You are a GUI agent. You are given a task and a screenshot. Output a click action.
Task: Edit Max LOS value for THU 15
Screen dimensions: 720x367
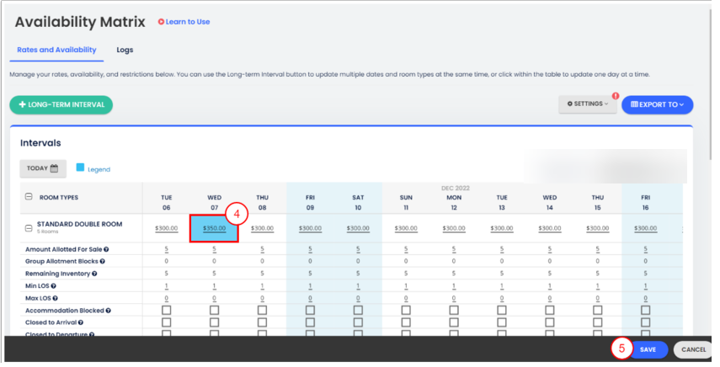click(x=597, y=299)
